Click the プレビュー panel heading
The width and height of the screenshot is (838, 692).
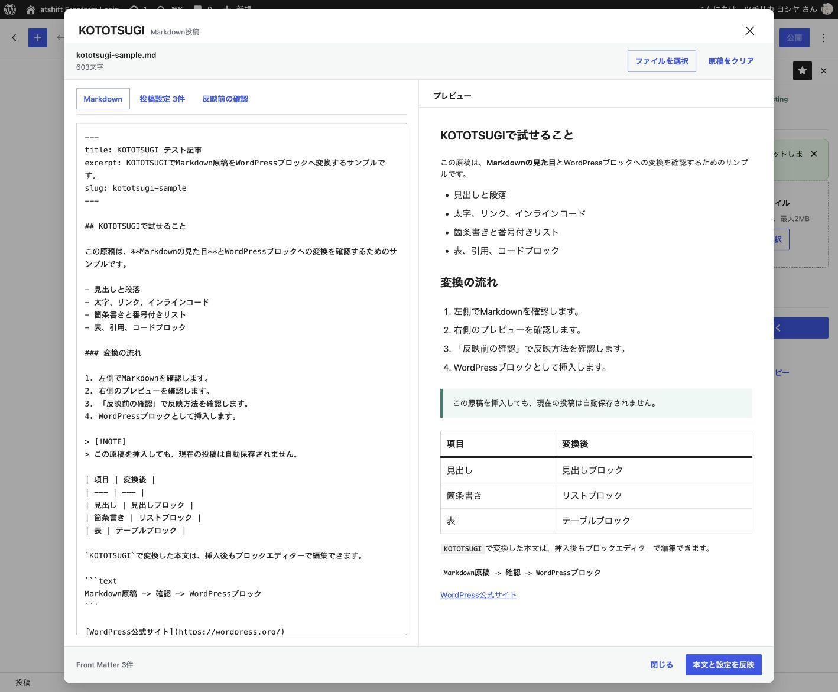coord(452,96)
